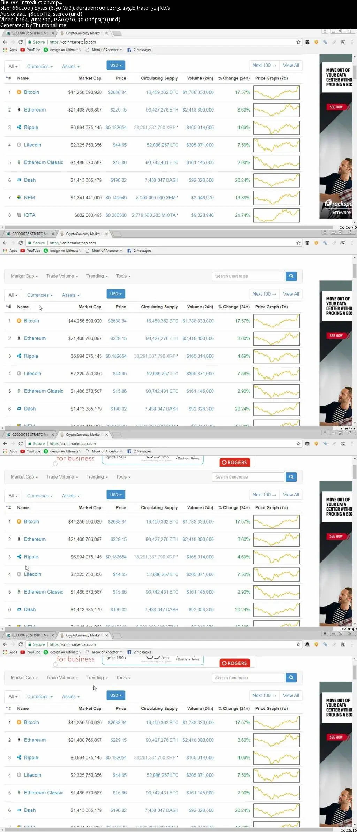
Task: Switch to the STR/BTC browser tab in the 00:00:40 frame
Action: [30, 33]
